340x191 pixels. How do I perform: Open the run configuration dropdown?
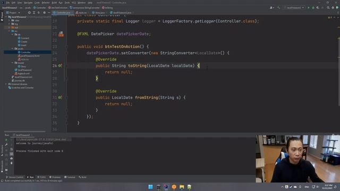coord(294,8)
